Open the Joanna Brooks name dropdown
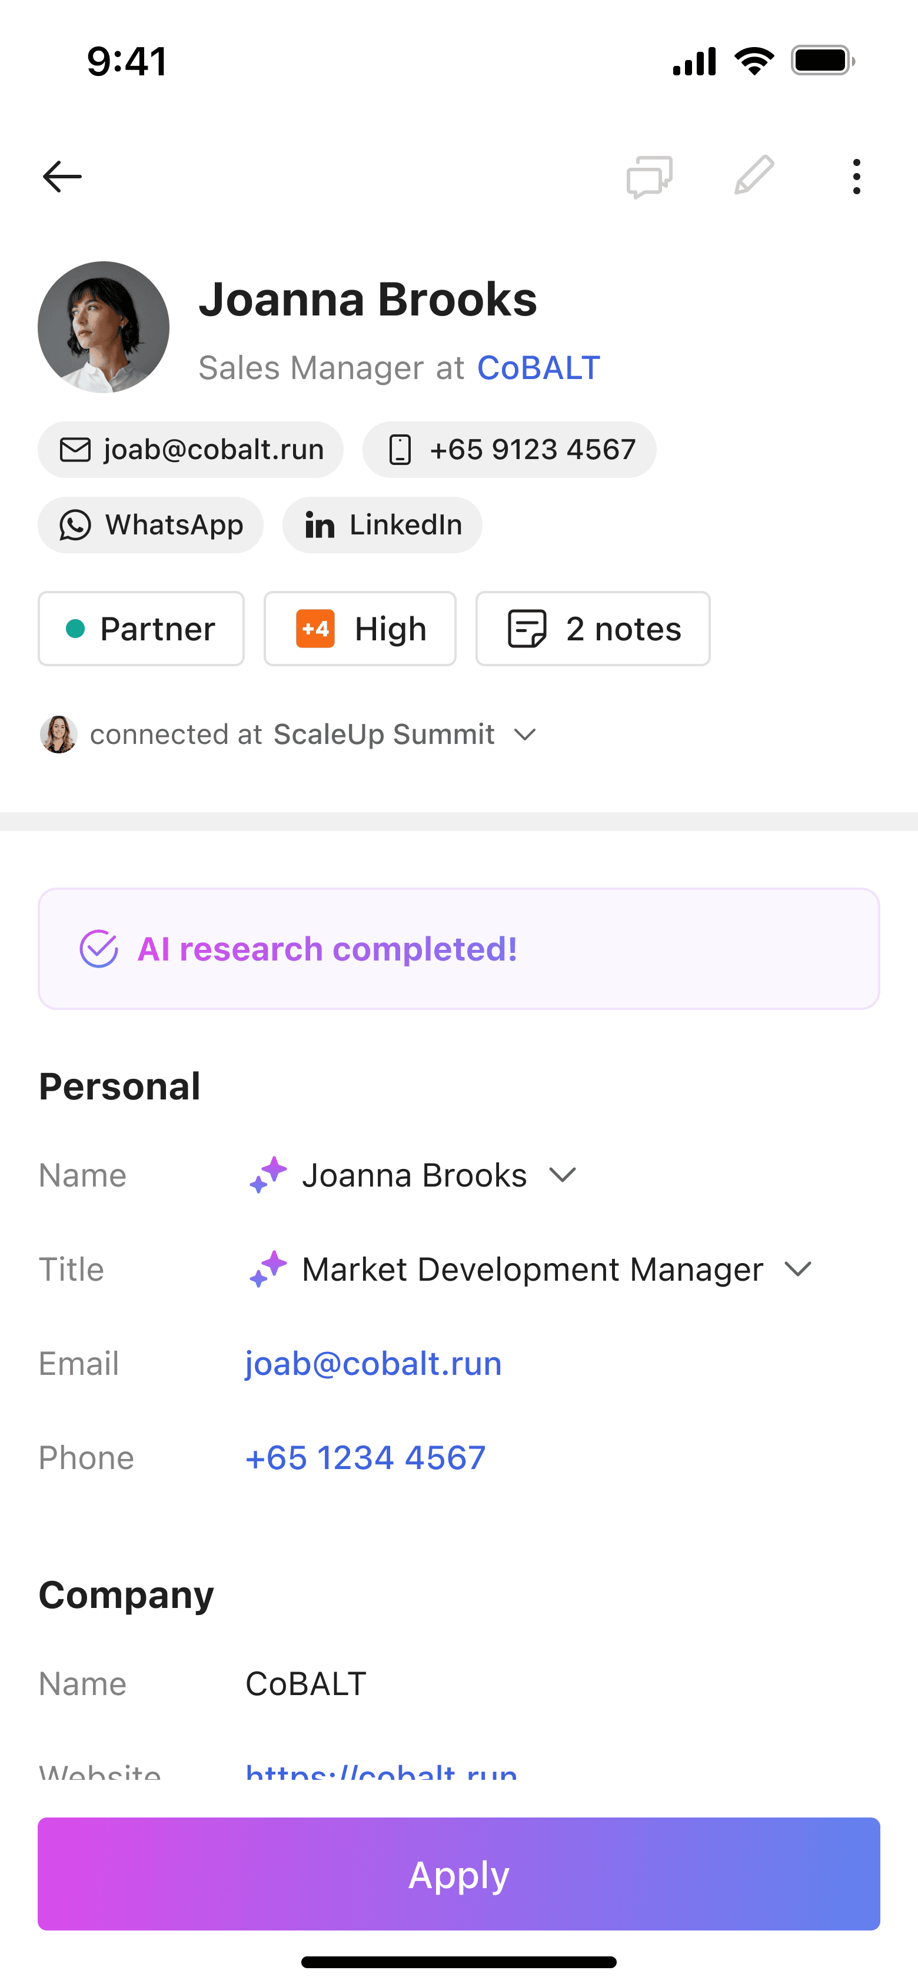 563,1175
